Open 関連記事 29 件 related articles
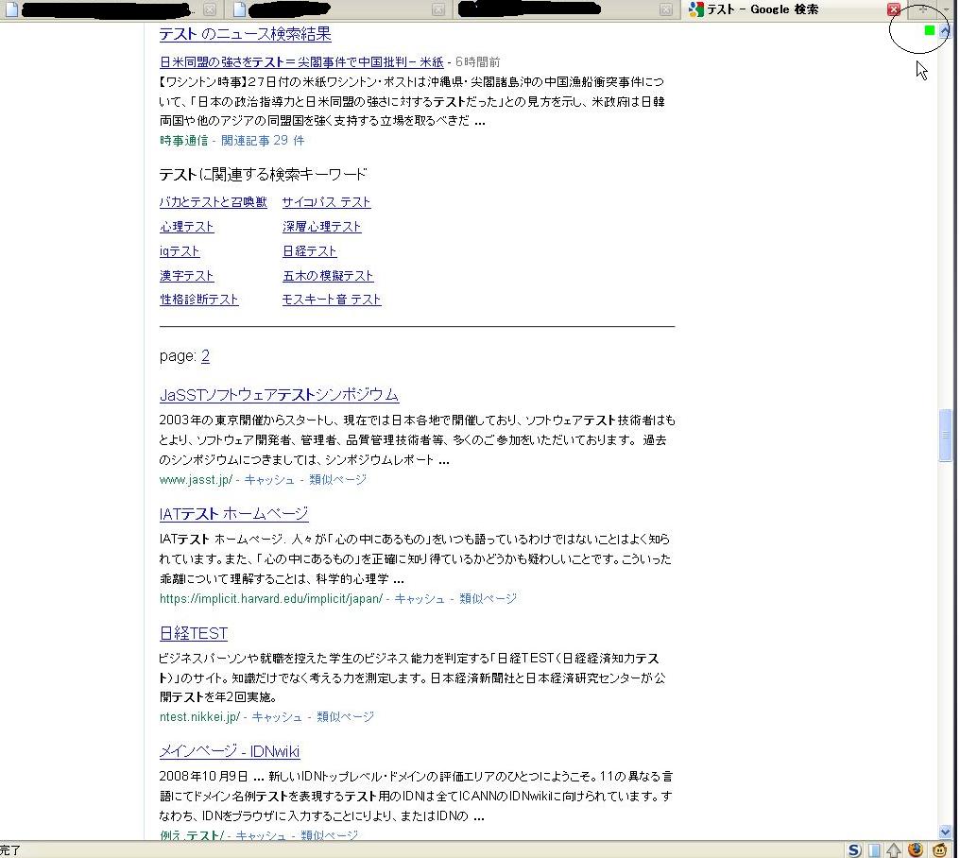The width and height of the screenshot is (960, 858). pyautogui.click(x=263, y=140)
